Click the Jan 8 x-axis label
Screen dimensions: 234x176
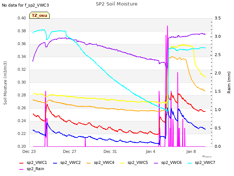(191, 151)
